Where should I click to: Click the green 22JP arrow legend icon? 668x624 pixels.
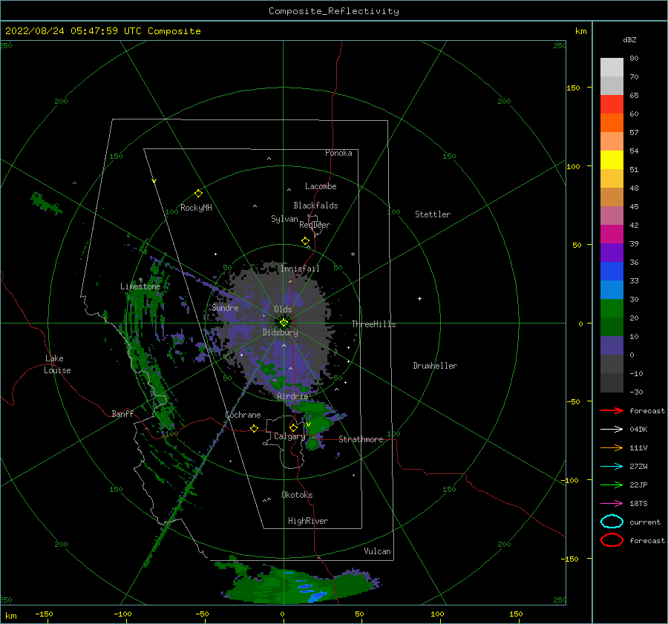click(x=612, y=485)
